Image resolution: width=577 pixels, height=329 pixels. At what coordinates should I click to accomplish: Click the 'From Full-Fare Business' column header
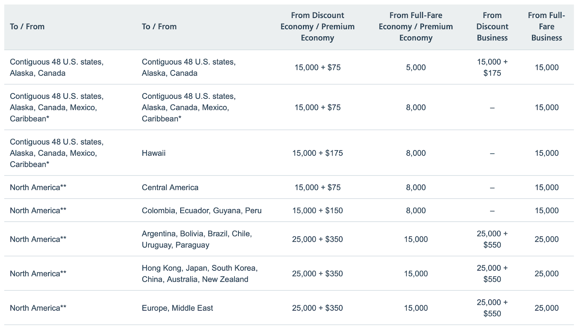[546, 27]
